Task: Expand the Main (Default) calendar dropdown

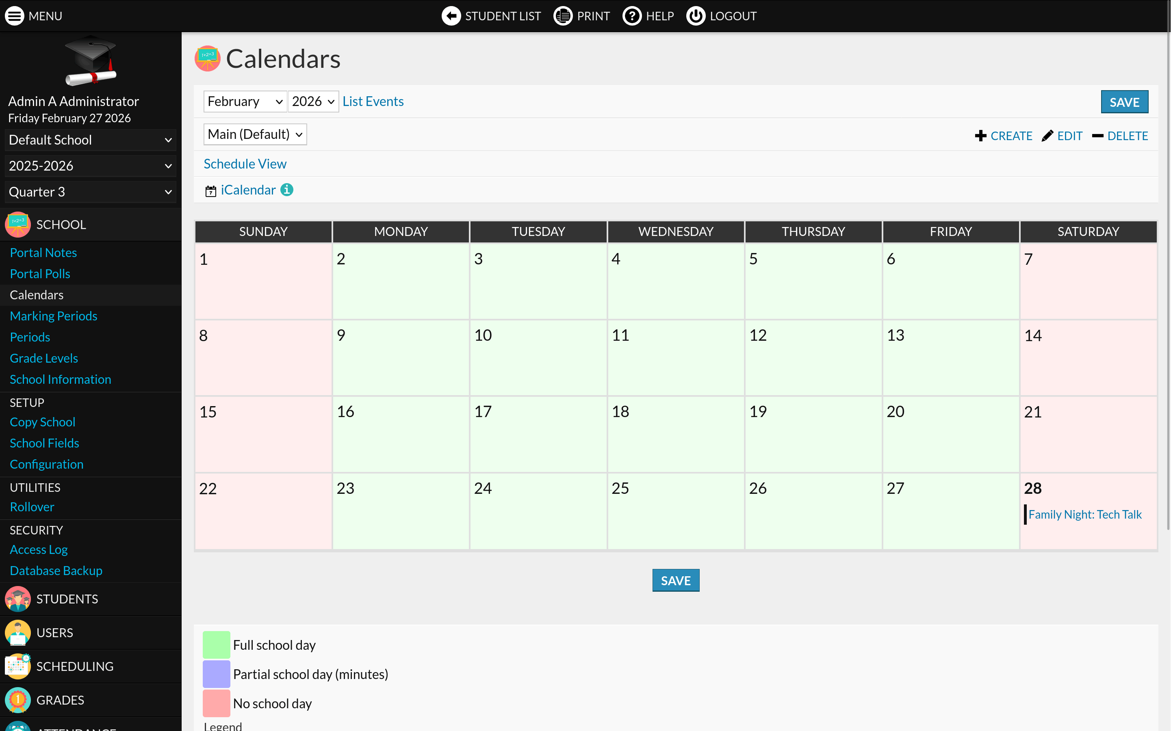Action: tap(255, 134)
